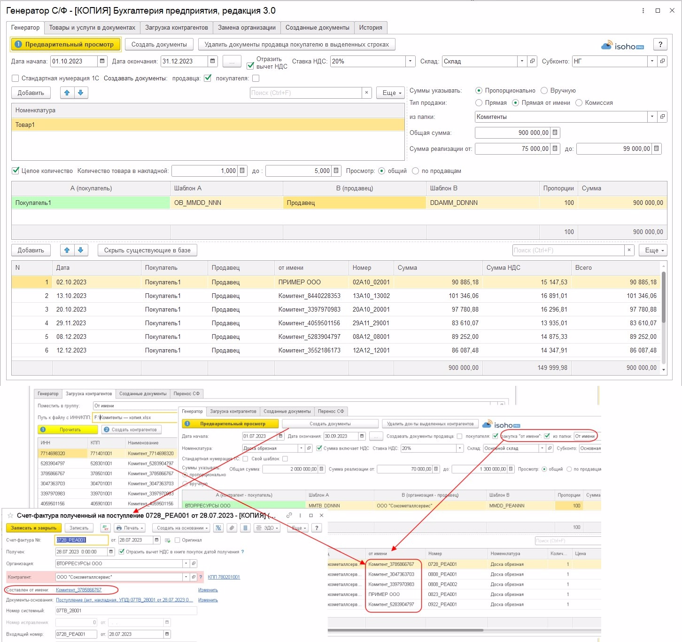Select the Комиссия sale type

(x=579, y=102)
